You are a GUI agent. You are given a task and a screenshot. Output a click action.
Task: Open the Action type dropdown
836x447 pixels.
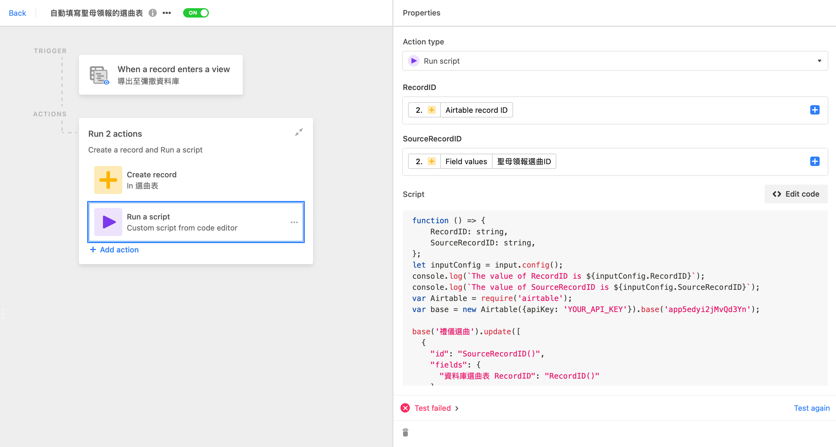tap(615, 61)
